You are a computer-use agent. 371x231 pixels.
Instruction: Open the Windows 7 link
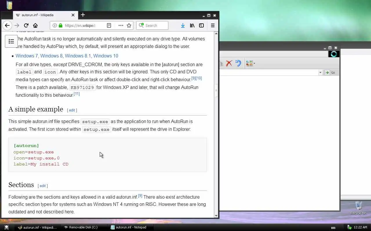27,56
